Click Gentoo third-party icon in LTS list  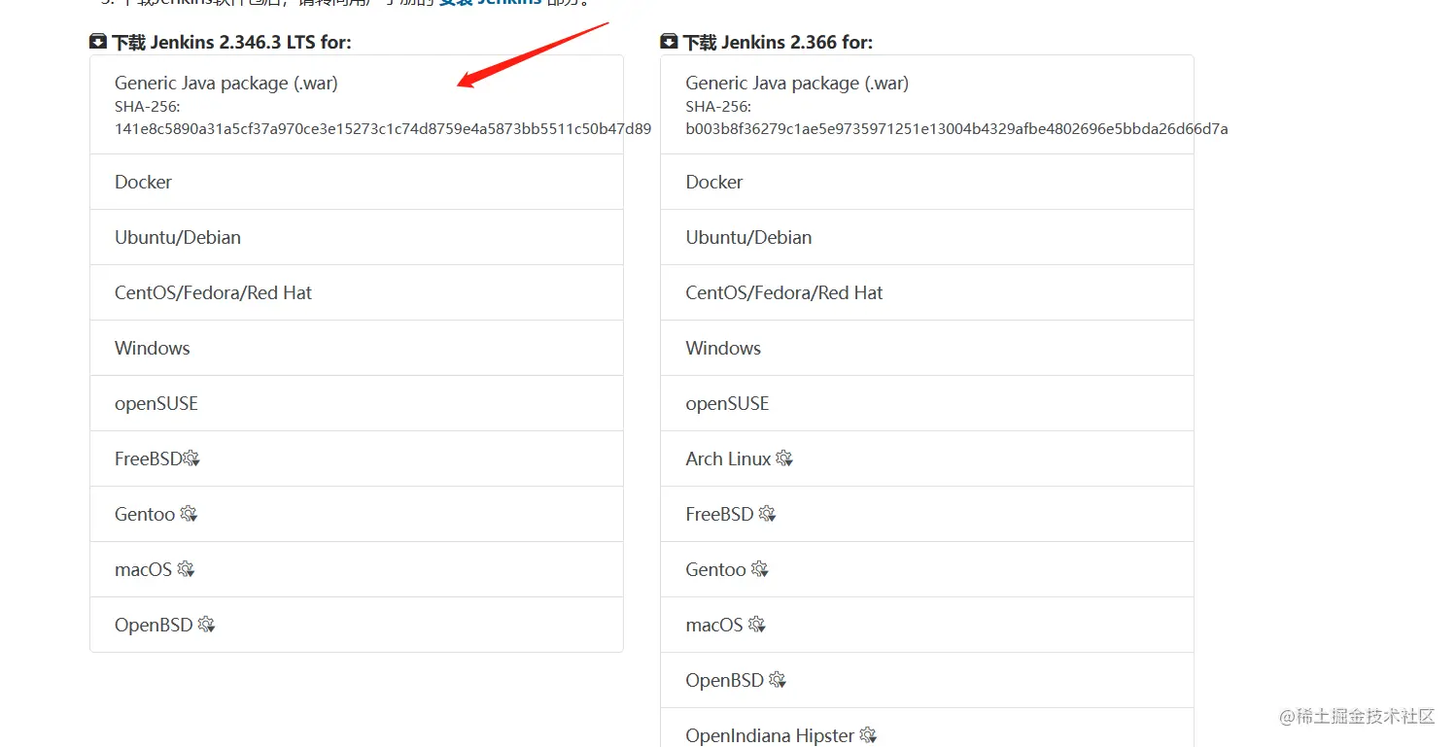pos(189,514)
